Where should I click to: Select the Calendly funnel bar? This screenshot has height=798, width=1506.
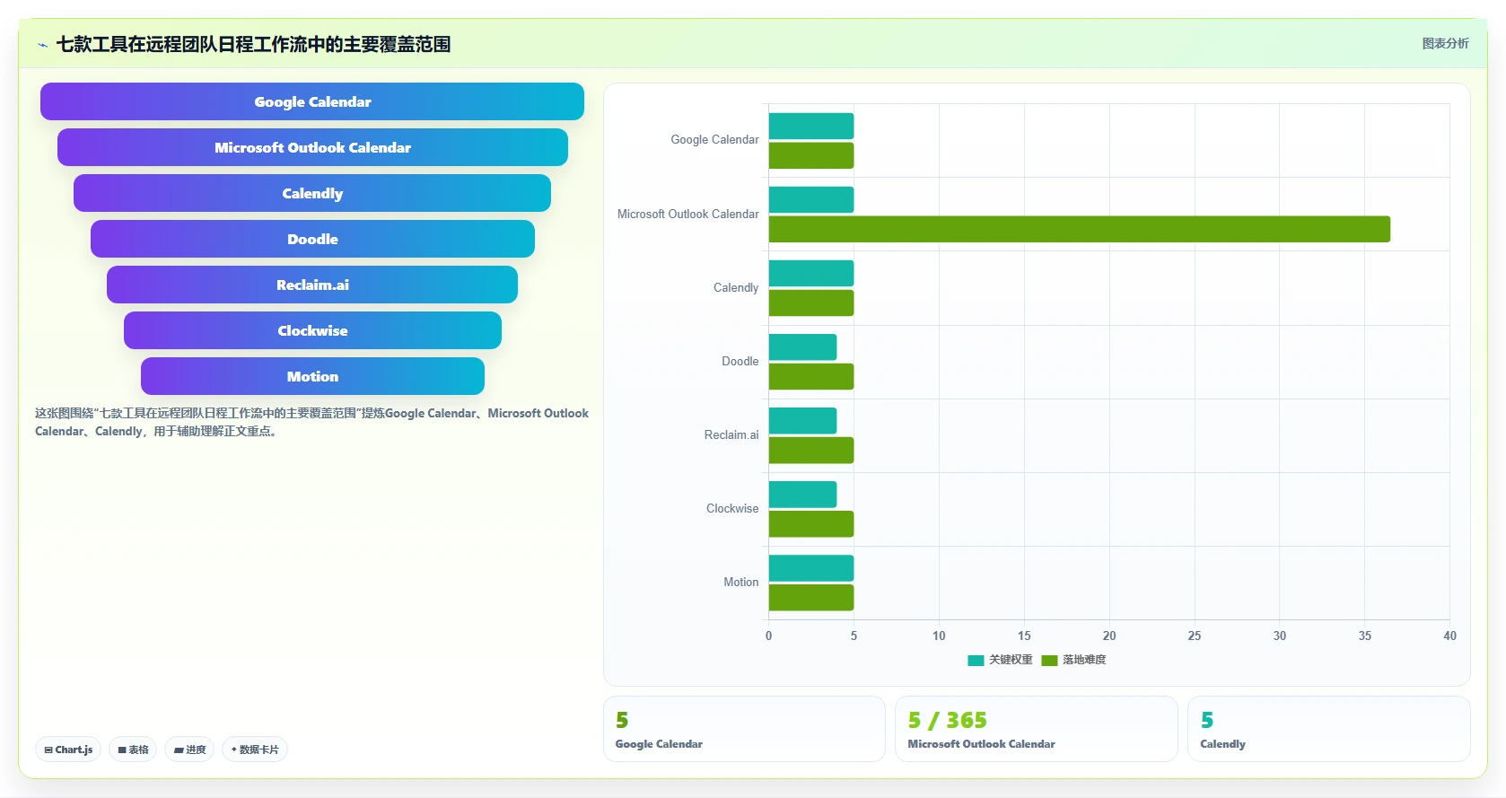[312, 193]
